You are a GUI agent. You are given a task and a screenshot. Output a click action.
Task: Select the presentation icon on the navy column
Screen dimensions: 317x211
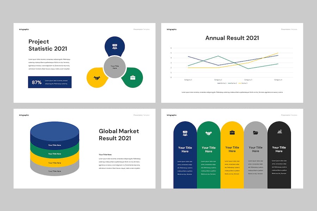(x=185, y=133)
